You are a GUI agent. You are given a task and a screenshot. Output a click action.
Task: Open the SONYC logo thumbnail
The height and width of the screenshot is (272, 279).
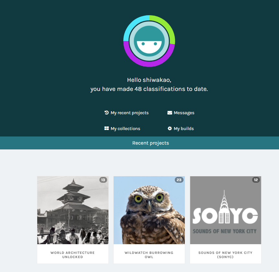226,210
